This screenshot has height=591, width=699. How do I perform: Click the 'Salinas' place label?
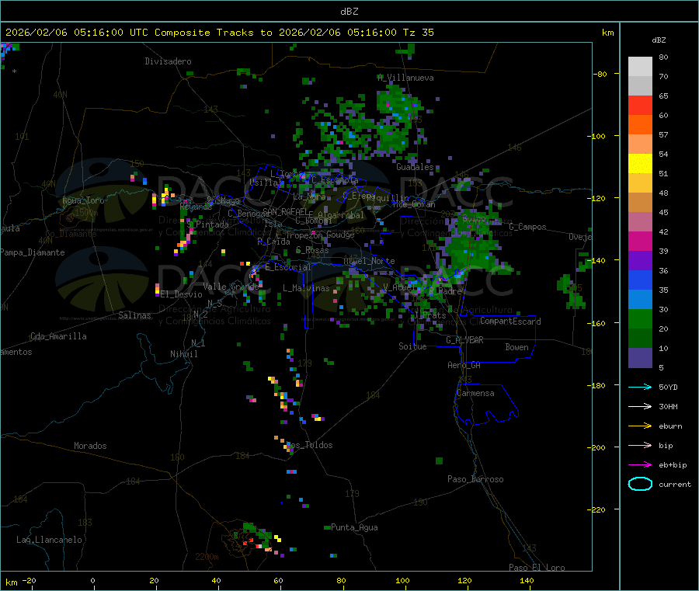click(134, 315)
